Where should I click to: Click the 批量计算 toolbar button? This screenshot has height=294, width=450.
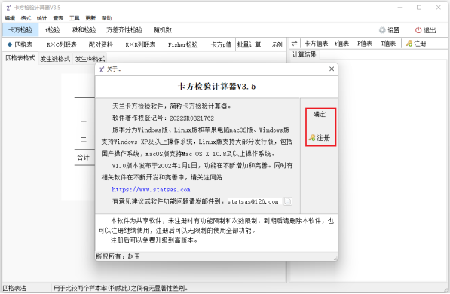[x=249, y=44]
